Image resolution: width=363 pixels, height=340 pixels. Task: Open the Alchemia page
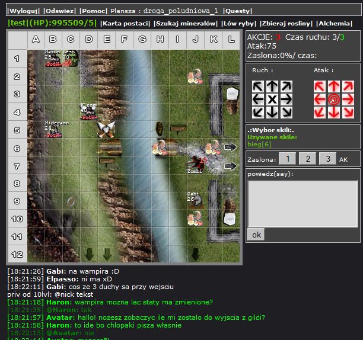335,23
